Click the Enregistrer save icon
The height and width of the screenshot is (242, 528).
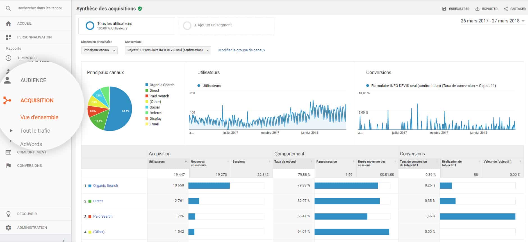click(444, 9)
